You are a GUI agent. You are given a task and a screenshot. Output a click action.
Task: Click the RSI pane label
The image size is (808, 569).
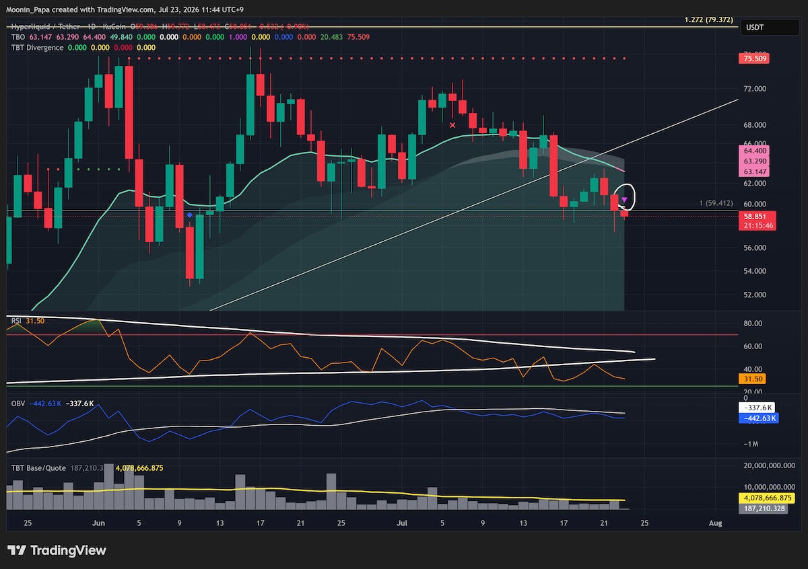[17, 321]
